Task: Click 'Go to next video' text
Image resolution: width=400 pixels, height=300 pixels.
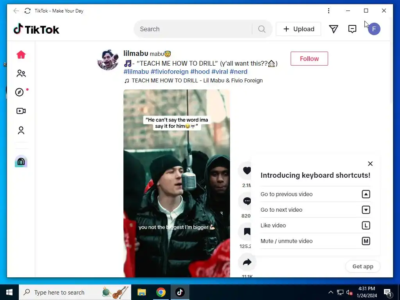Action: tap(281, 210)
